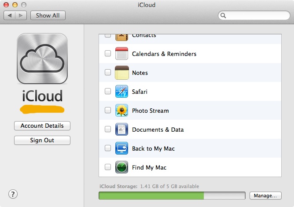Enable the Back to My Mac checkbox
Viewport: 294px width, 207px height.
(108, 148)
